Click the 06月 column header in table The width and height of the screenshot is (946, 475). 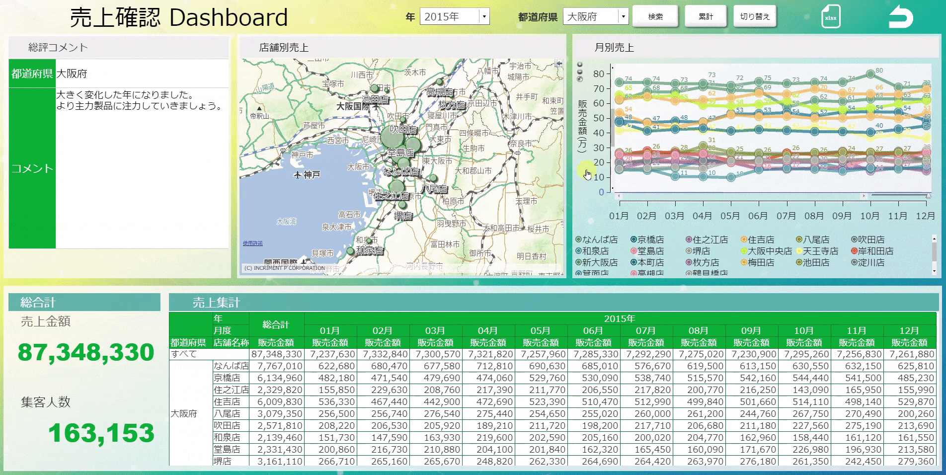(x=593, y=330)
